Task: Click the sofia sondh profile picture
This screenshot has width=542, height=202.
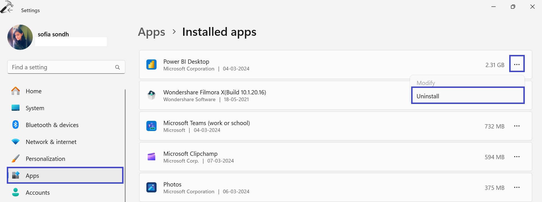Action: click(x=20, y=37)
